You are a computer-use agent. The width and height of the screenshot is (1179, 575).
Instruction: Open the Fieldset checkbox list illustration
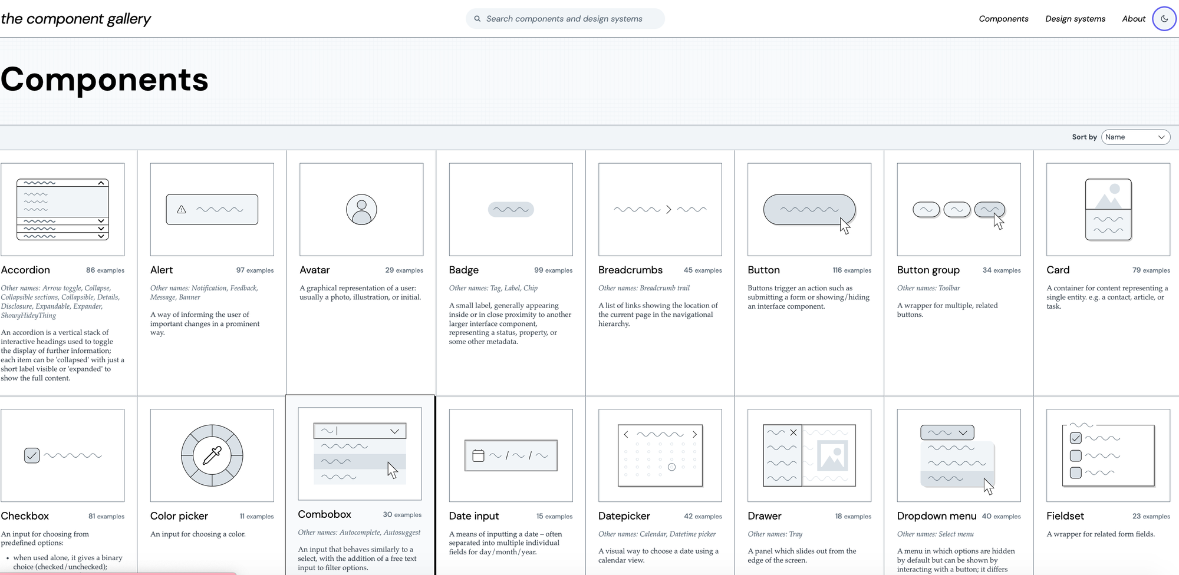(1108, 455)
